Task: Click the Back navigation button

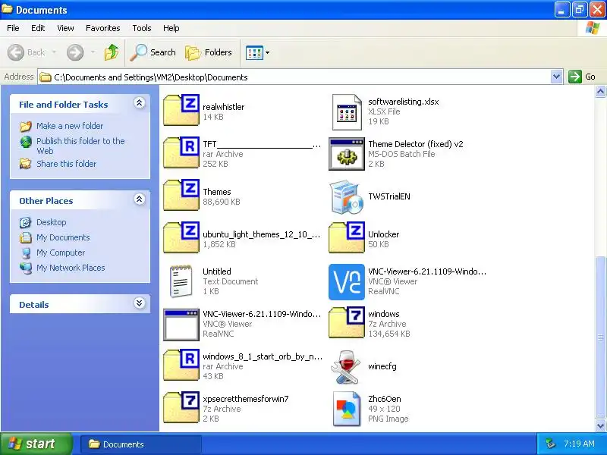Action: 27,52
